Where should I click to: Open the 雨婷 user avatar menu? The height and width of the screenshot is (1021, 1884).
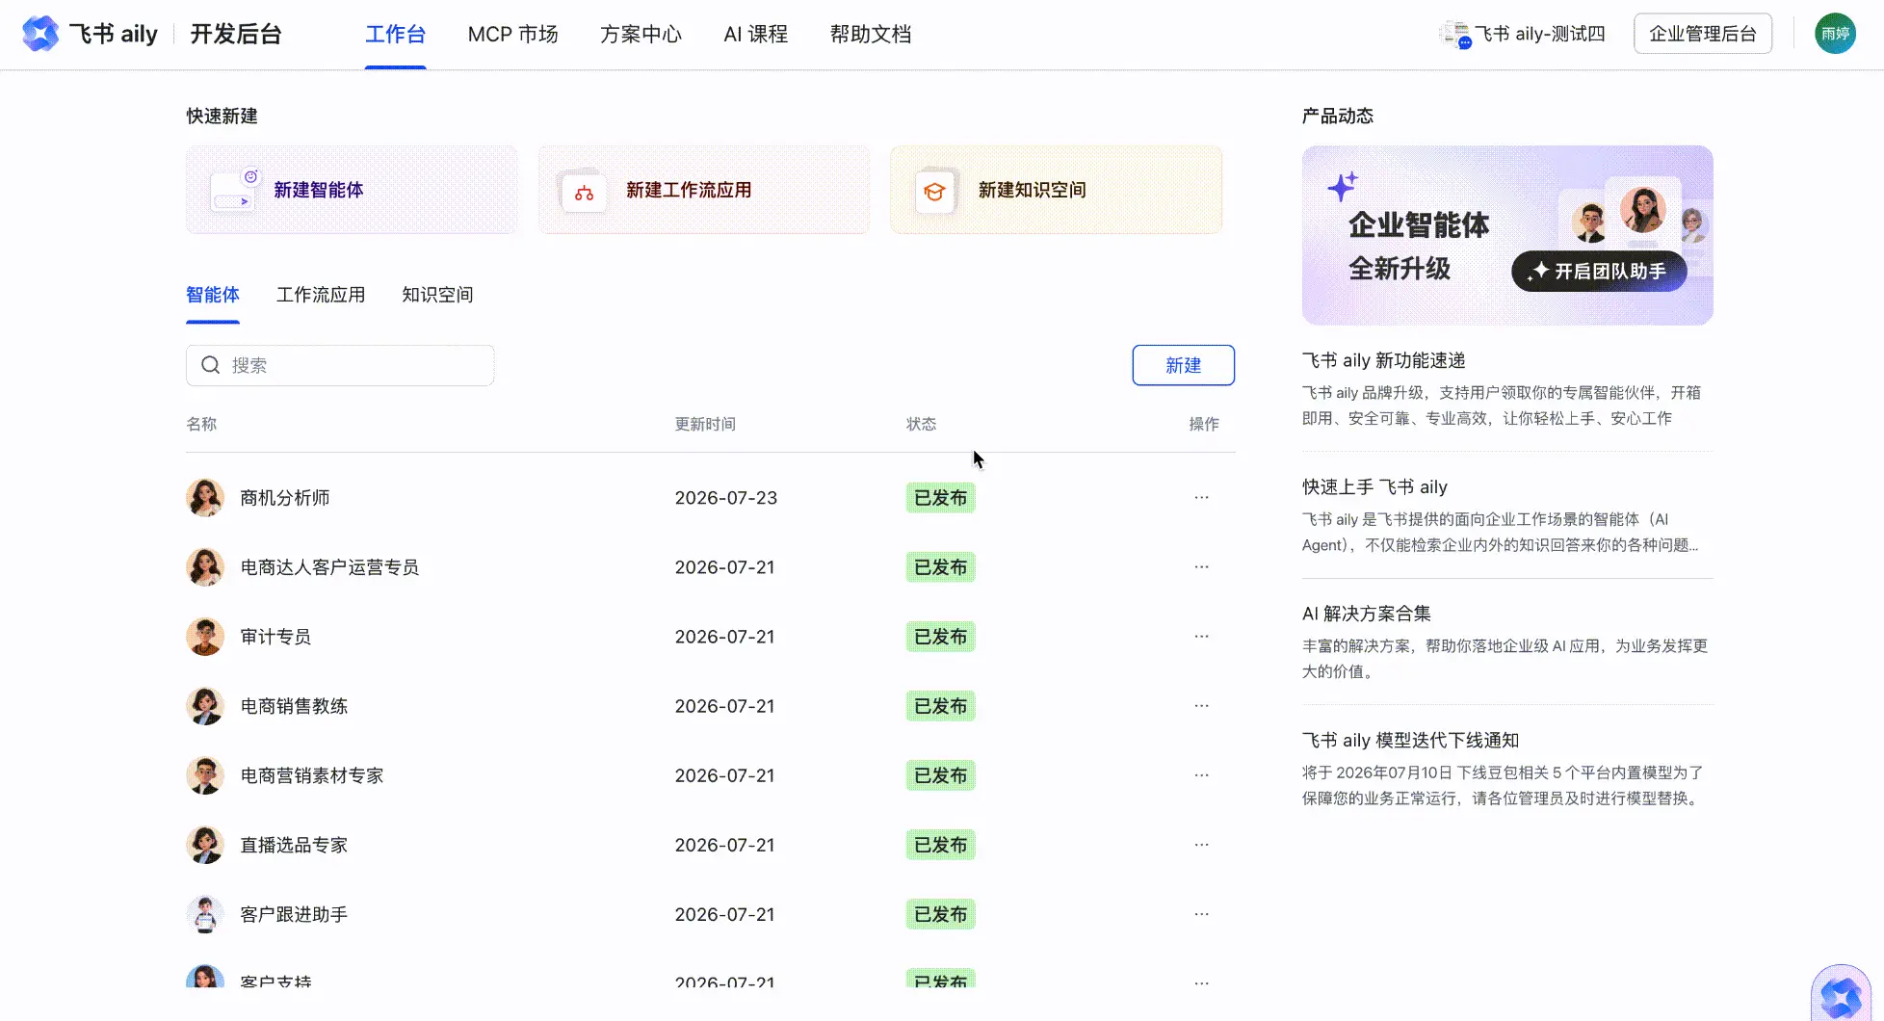[1835, 34]
